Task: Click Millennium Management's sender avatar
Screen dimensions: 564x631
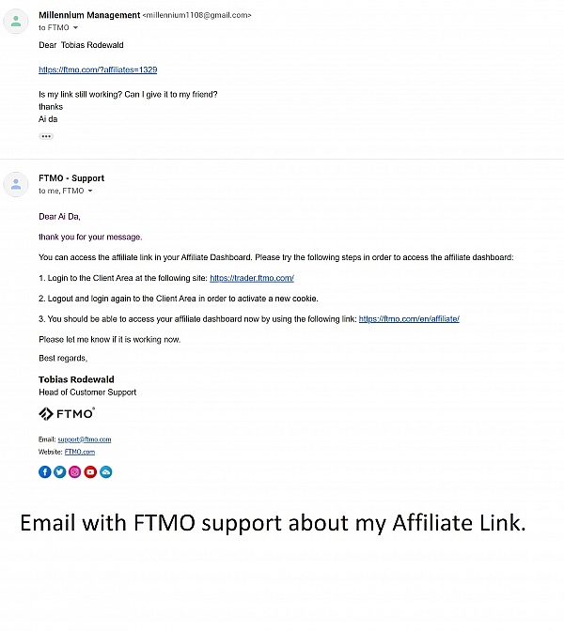Action: click(16, 22)
